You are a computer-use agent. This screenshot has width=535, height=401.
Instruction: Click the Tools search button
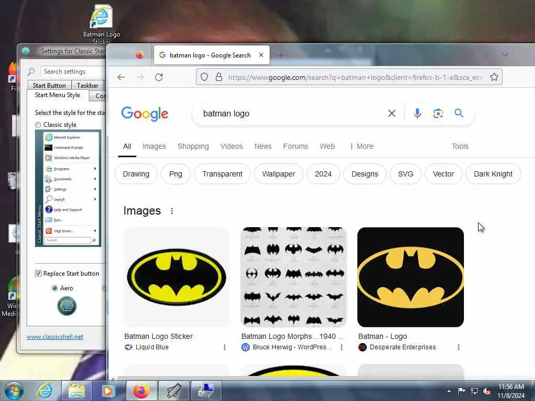[x=460, y=146]
